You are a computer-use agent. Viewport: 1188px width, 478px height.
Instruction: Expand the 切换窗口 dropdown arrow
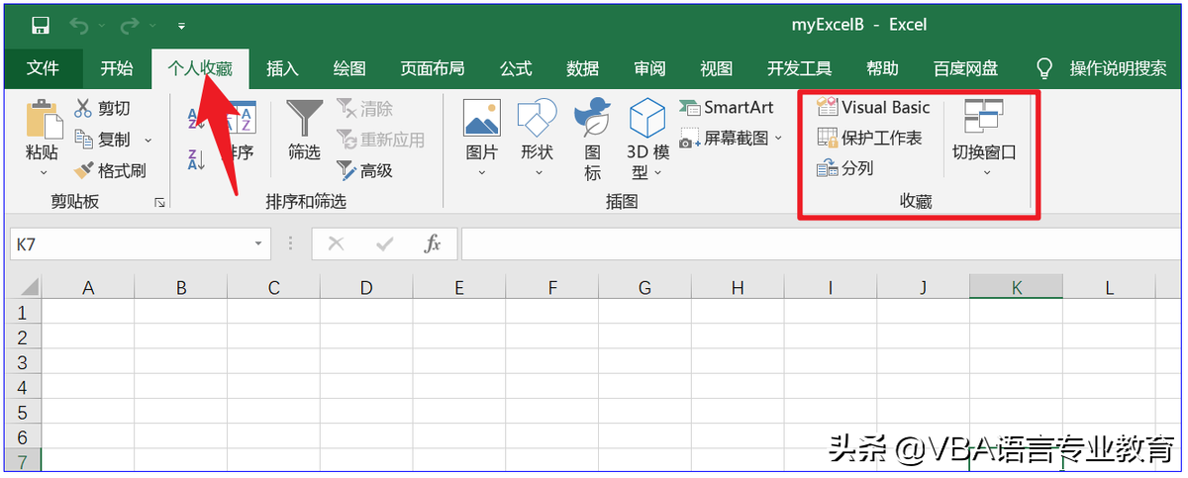[986, 172]
